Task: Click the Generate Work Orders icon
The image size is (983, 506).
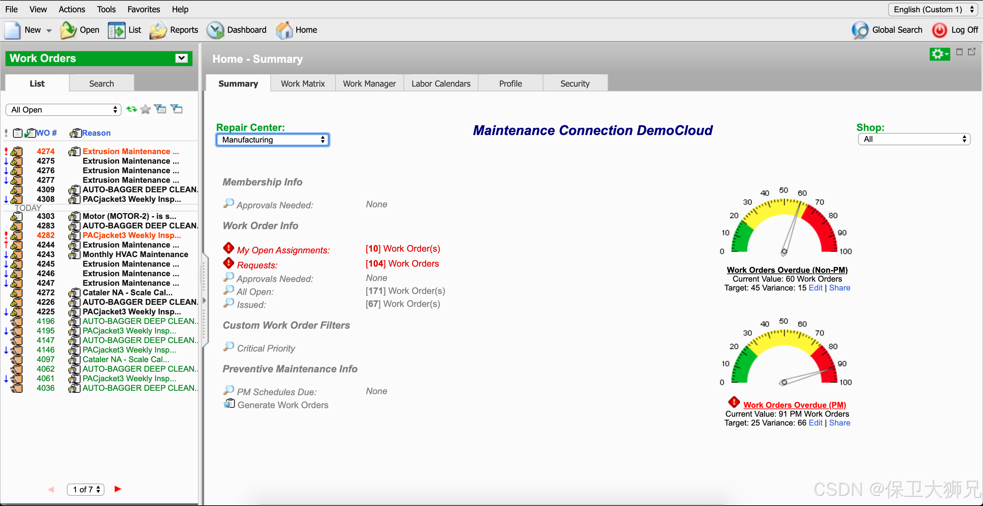Action: tap(229, 404)
